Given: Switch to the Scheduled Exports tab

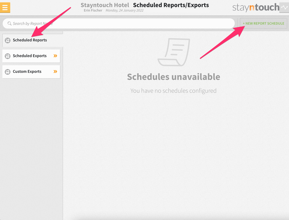Looking at the screenshot, I should click(31, 56).
